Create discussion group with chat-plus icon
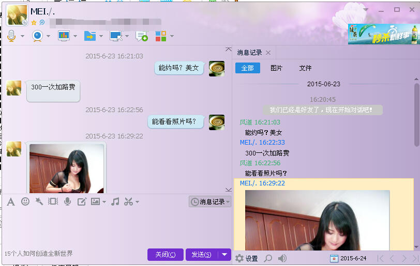Viewport: 420px width, 266px height. coord(142,36)
